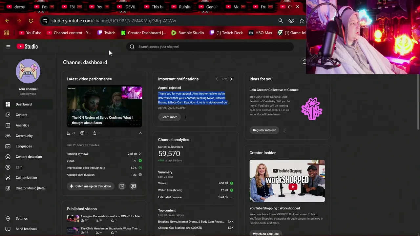Image resolution: width=420 pixels, height=236 pixels.
Task: Open the YouTube Studio hamburger menu
Action: 8,47
